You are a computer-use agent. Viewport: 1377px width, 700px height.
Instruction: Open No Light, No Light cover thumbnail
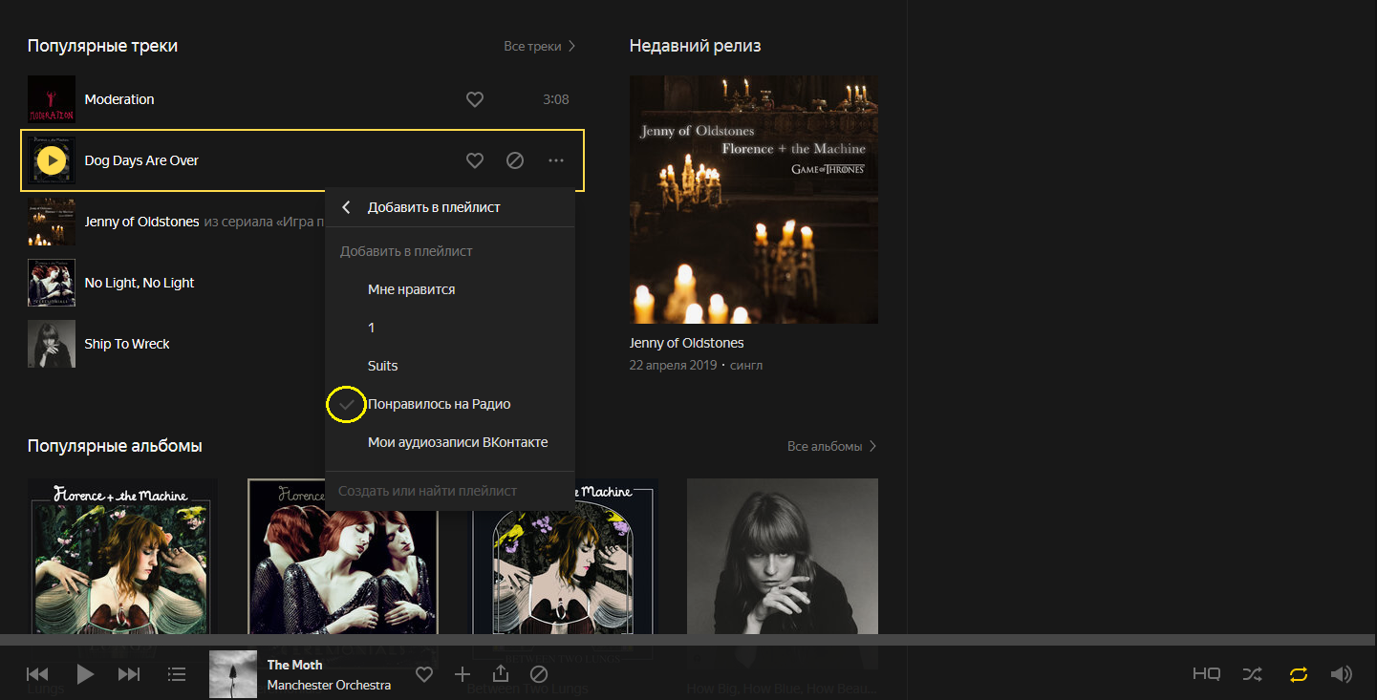(x=52, y=283)
